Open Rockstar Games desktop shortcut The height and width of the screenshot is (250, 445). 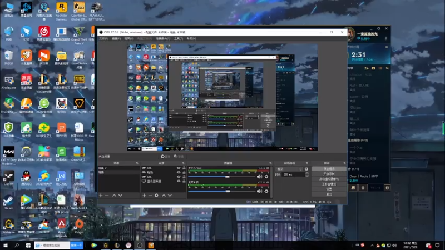pyautogui.click(x=61, y=11)
